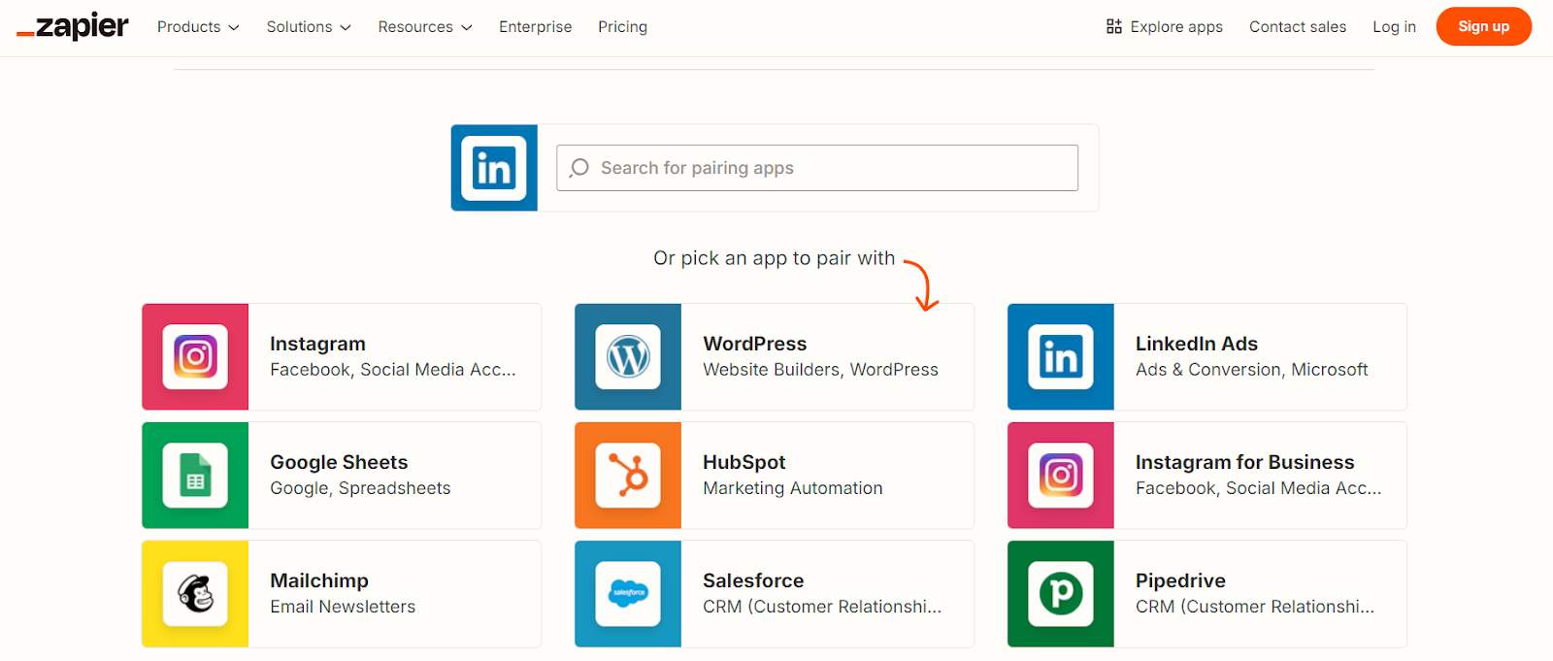
Task: Select the WordPress app title
Action: click(754, 344)
